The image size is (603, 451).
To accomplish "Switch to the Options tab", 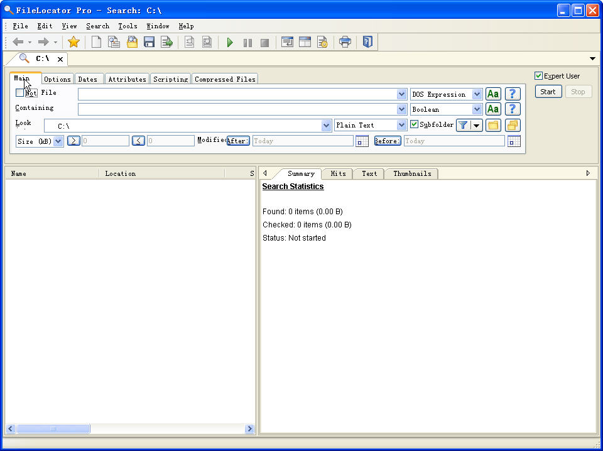I will pos(57,79).
